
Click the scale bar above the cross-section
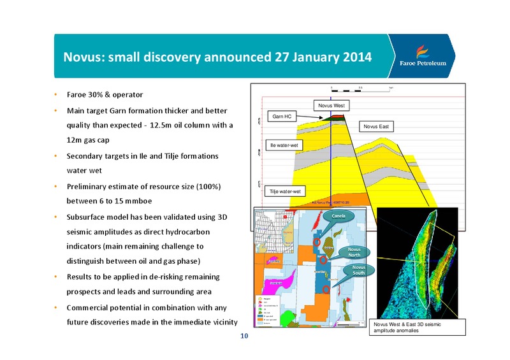point(361,89)
